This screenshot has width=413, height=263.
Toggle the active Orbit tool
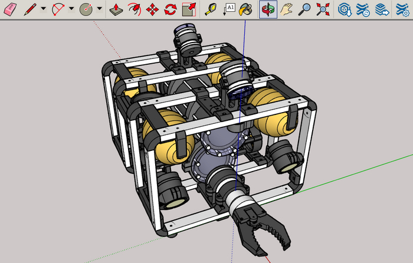(x=268, y=9)
